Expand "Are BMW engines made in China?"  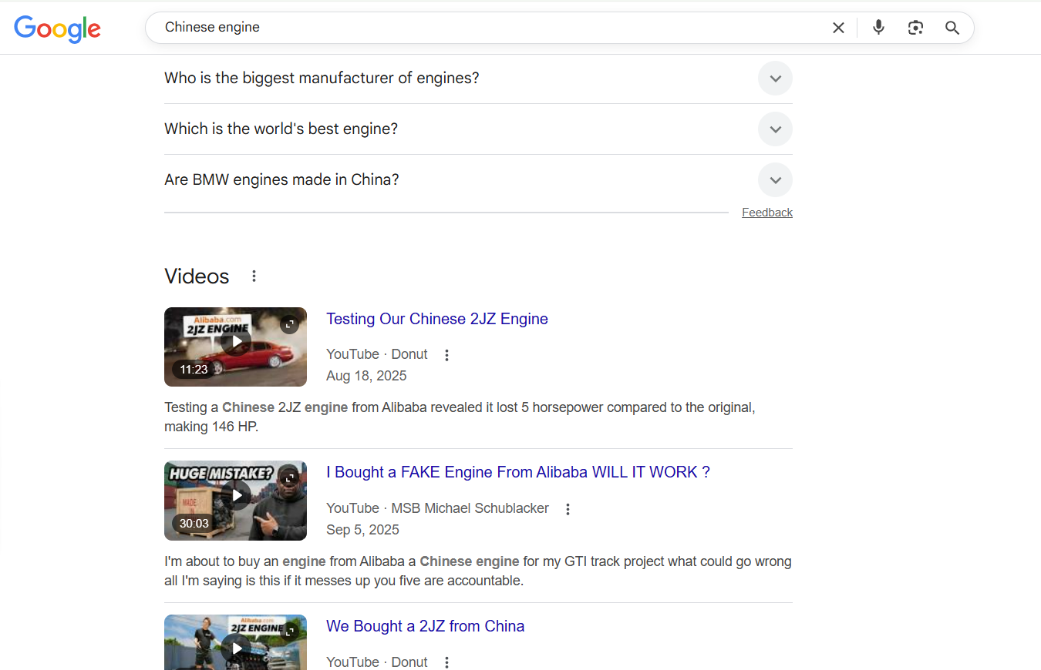[775, 180]
